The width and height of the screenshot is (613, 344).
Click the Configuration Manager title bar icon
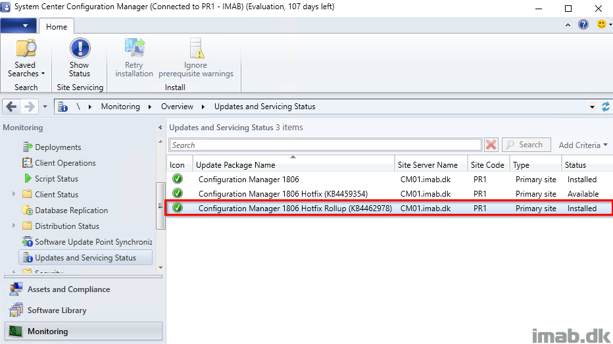coord(5,7)
